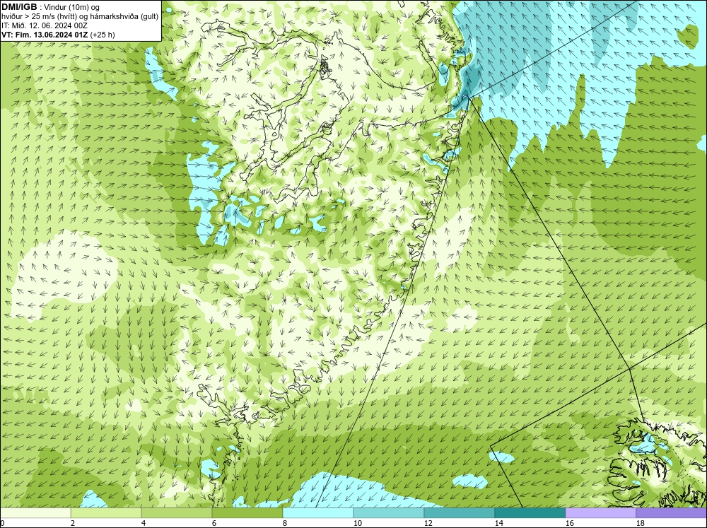Click the "16" label on the wind scale
Screen dimensions: 707x528
[570, 523]
